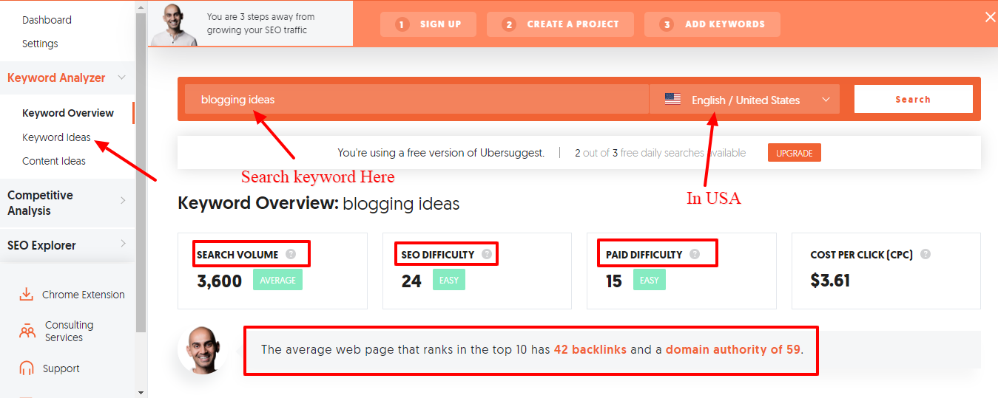This screenshot has width=998, height=398.
Task: Click the Consulting Services people icon
Action: [27, 331]
